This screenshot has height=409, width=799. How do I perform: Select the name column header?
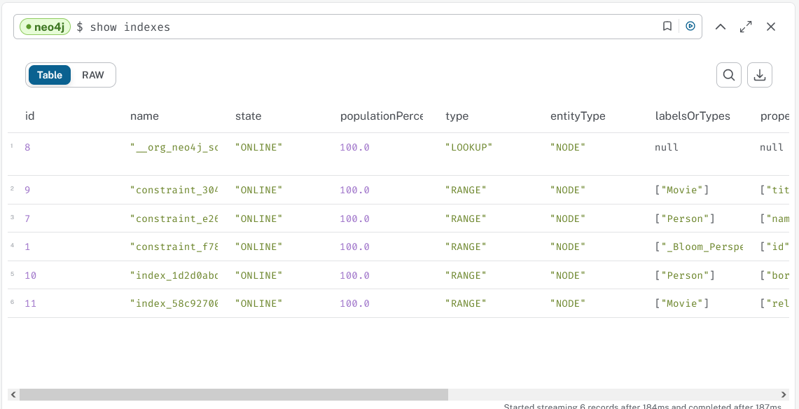click(144, 116)
